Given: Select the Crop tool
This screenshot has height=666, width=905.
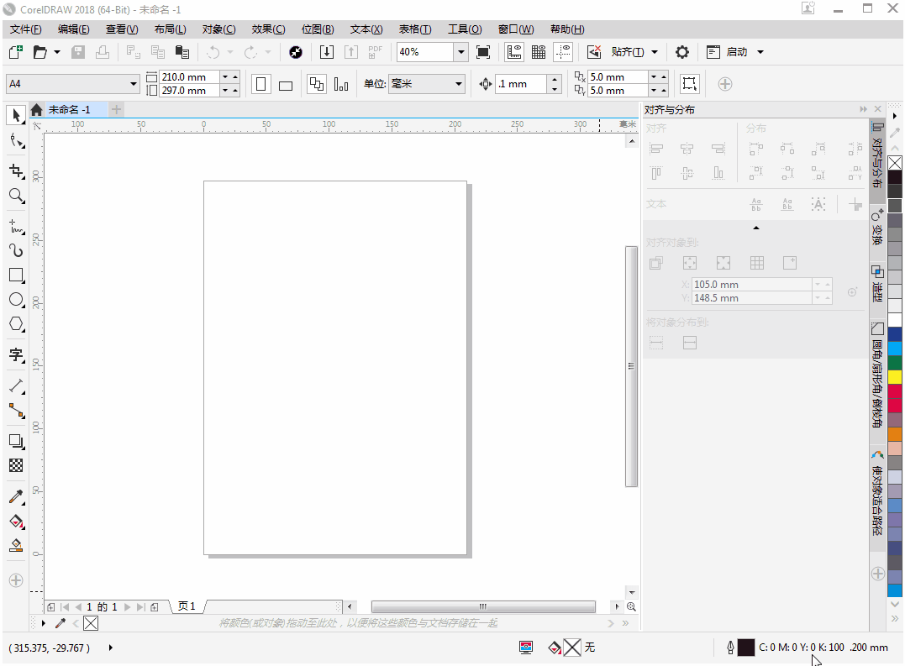Looking at the screenshot, I should click(16, 170).
